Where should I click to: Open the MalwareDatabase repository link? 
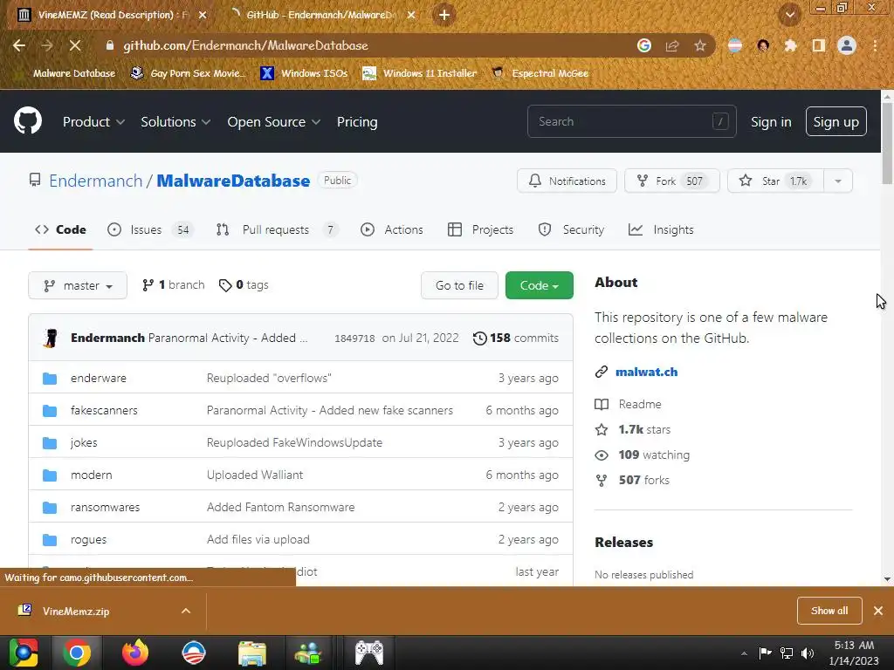(x=233, y=181)
